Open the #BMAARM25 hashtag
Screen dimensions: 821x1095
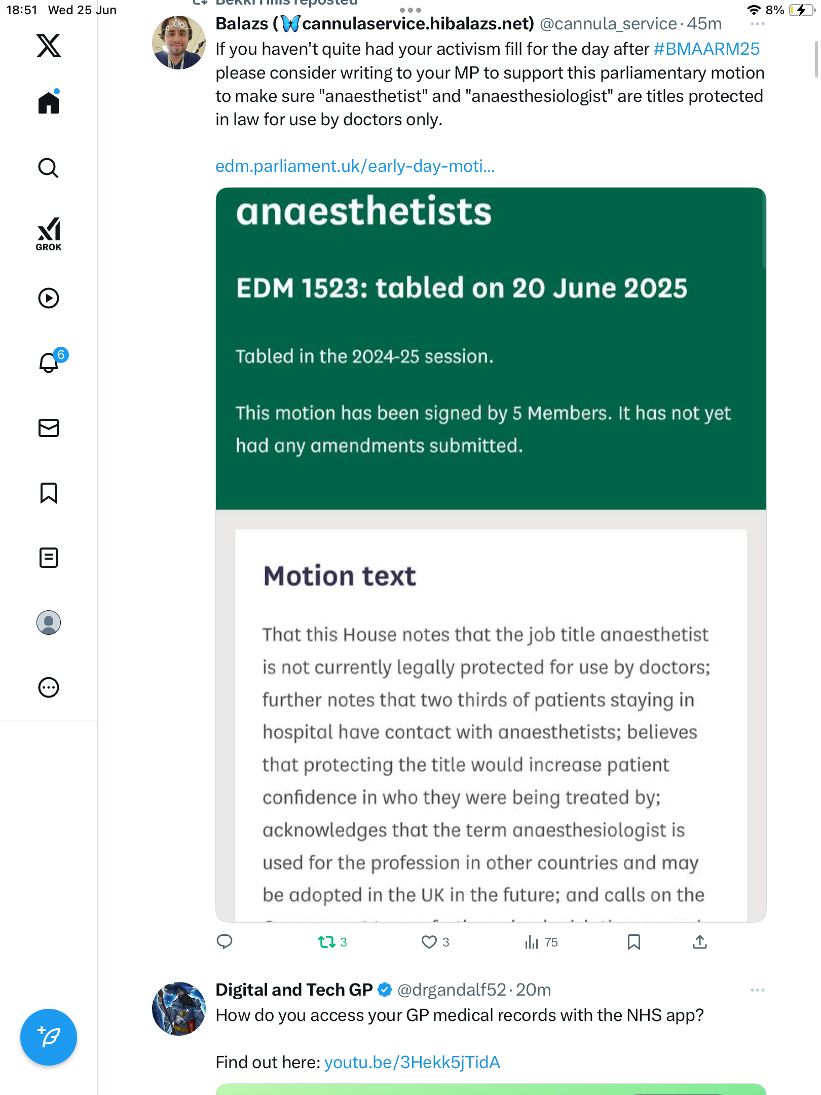(x=706, y=49)
